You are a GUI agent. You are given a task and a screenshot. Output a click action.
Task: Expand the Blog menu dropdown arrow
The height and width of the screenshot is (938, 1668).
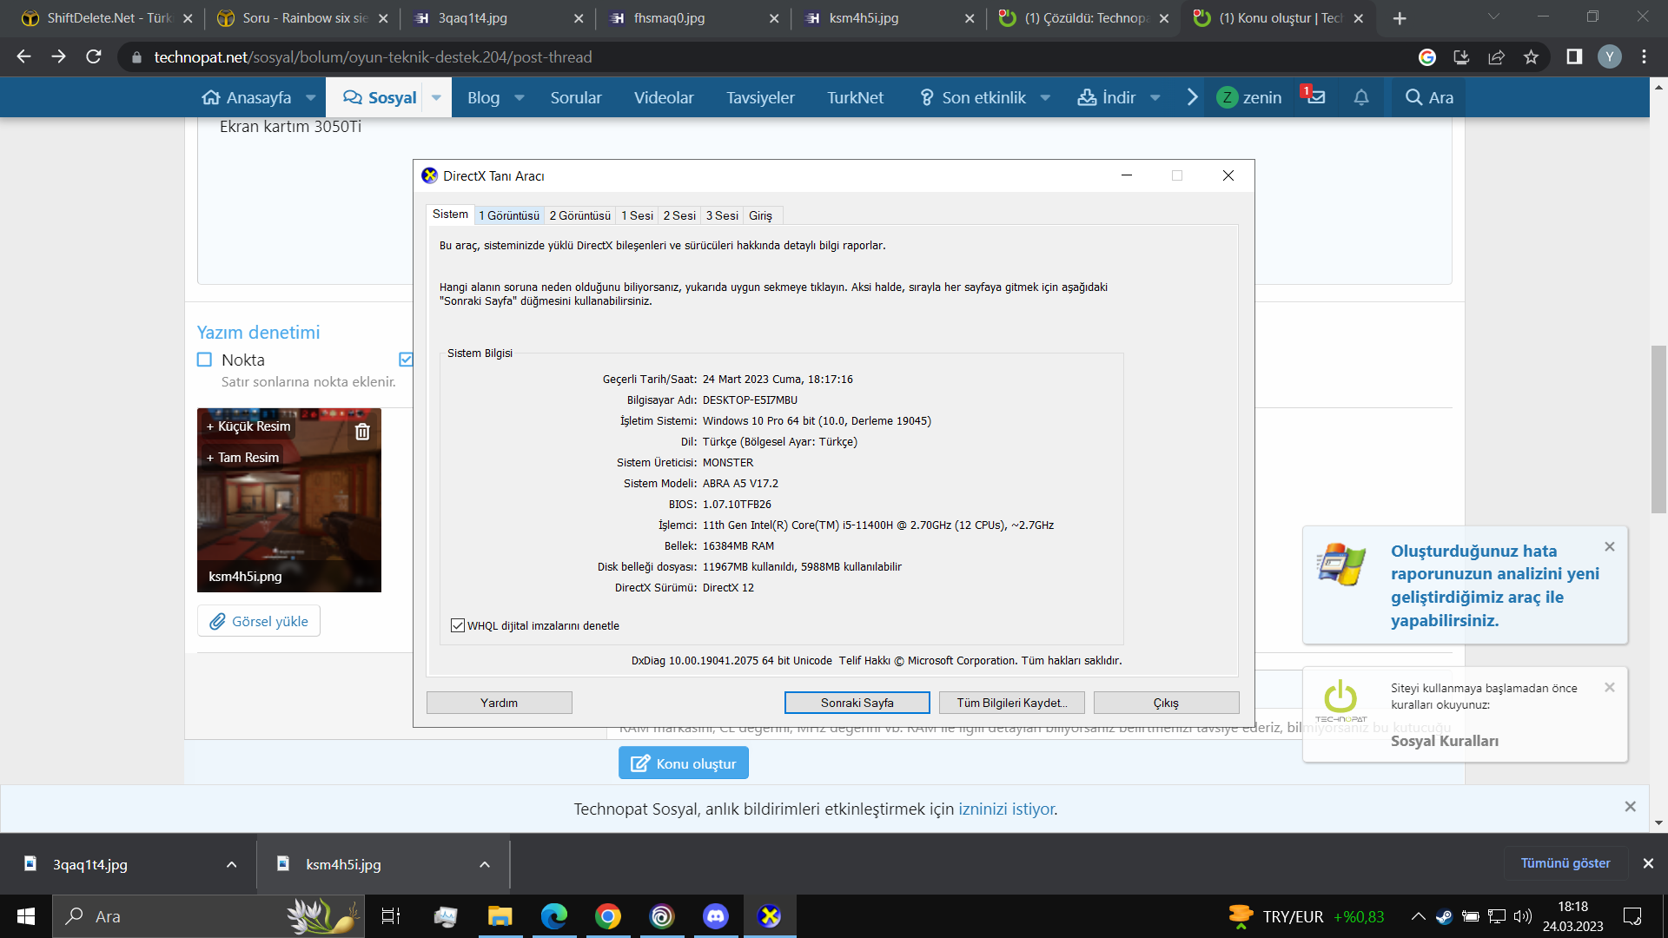[x=520, y=98]
